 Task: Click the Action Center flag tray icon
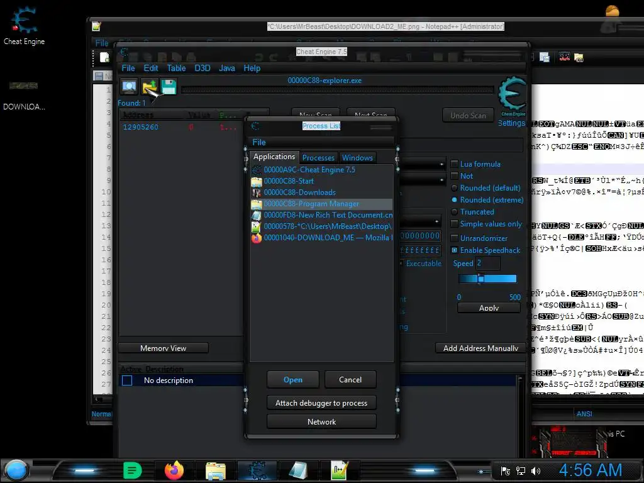(506, 470)
